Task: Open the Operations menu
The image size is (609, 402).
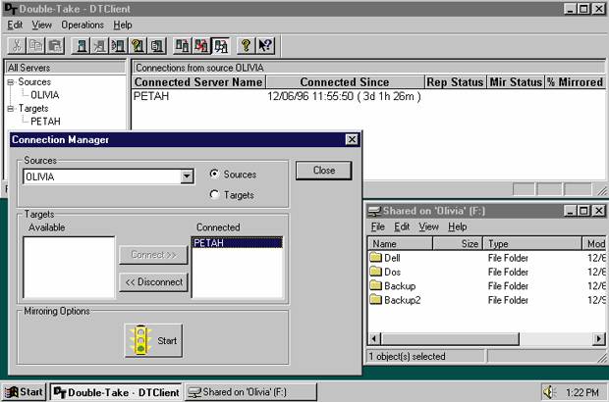Action: coord(83,24)
